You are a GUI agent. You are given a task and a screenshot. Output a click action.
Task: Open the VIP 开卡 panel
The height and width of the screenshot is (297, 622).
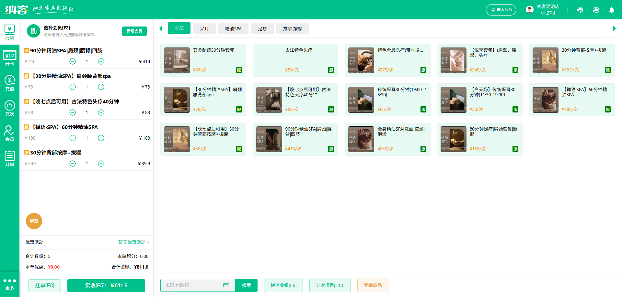point(10,57)
